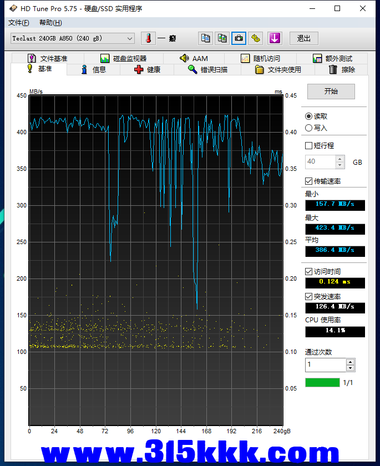380x466 pixels.
Task: Open the 文件 menu
Action: pos(18,23)
